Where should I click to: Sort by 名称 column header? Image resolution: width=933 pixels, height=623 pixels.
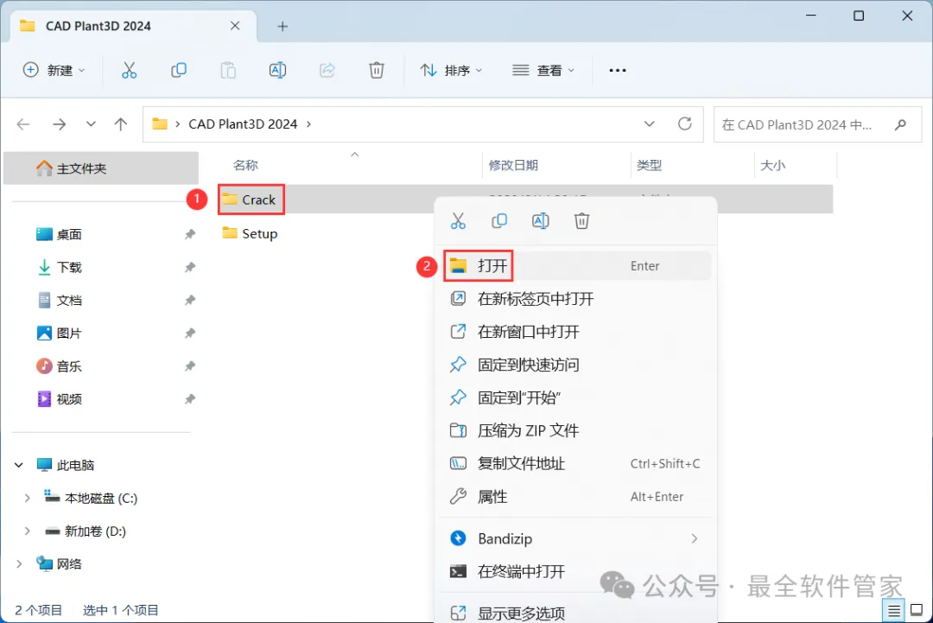coord(245,165)
